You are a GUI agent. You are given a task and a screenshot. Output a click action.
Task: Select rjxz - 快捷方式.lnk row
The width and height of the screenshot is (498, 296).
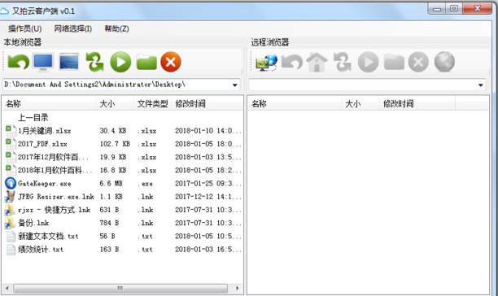(123, 210)
